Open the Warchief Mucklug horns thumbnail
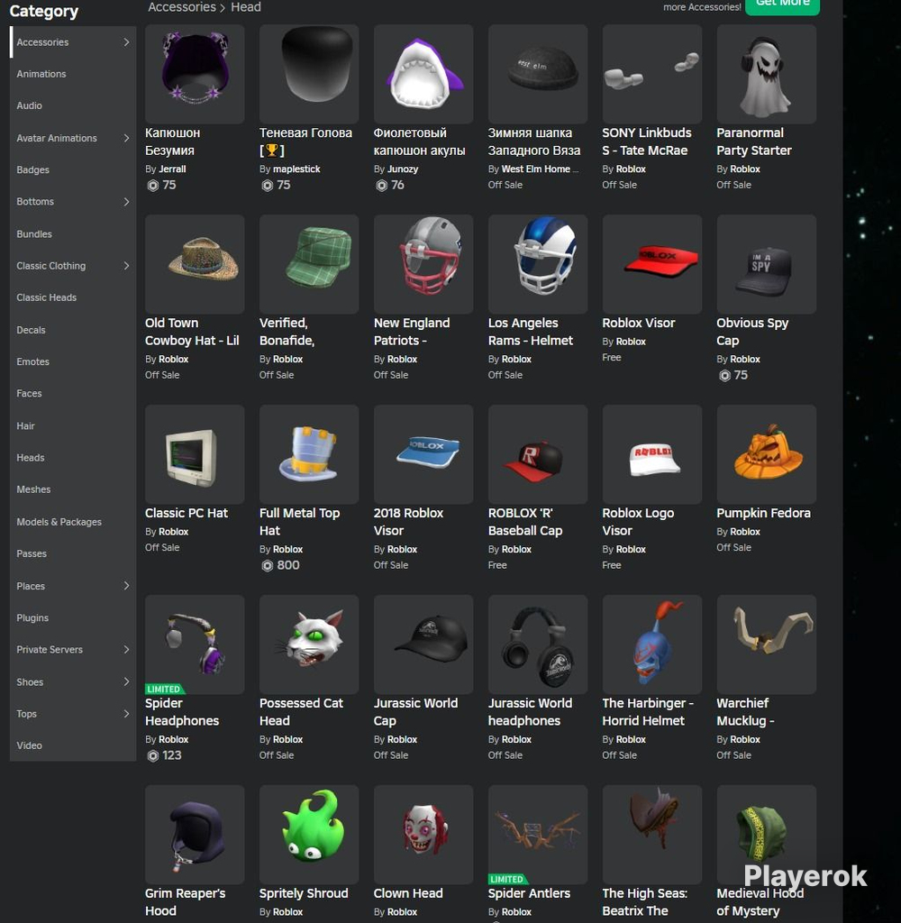This screenshot has height=923, width=901. pos(766,644)
